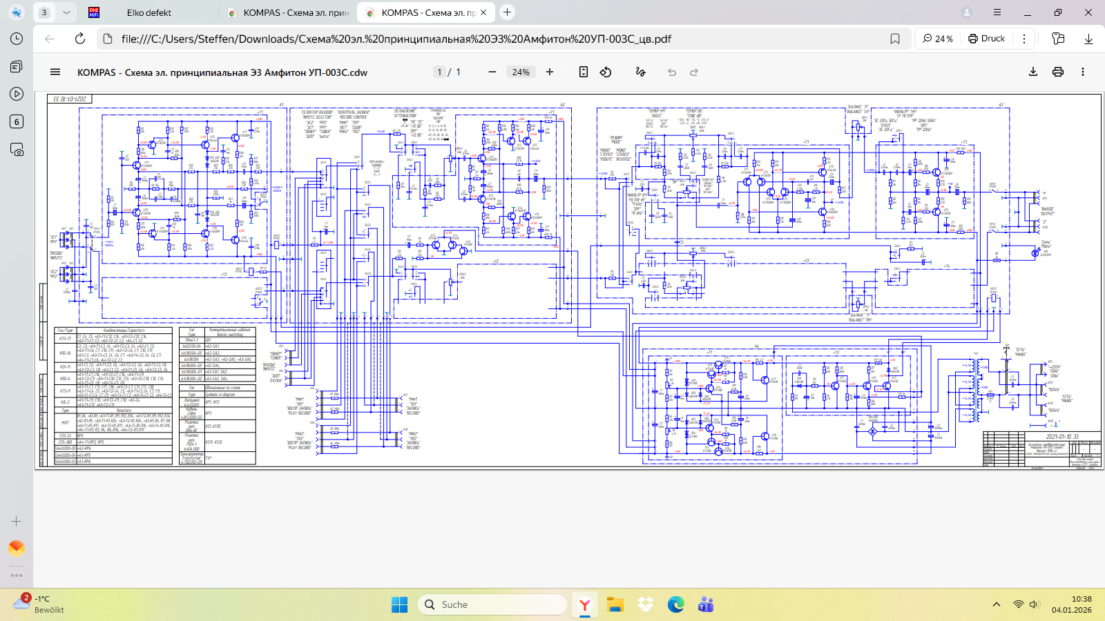Open the browser history sidebar icon
1105x621 pixels.
pyautogui.click(x=17, y=39)
